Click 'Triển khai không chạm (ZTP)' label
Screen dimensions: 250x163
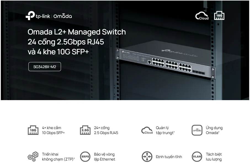[x=58, y=157]
